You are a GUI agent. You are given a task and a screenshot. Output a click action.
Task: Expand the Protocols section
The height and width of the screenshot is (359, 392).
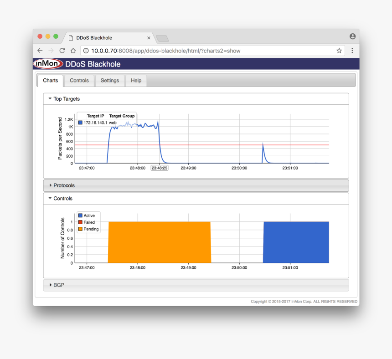pyautogui.click(x=50, y=185)
